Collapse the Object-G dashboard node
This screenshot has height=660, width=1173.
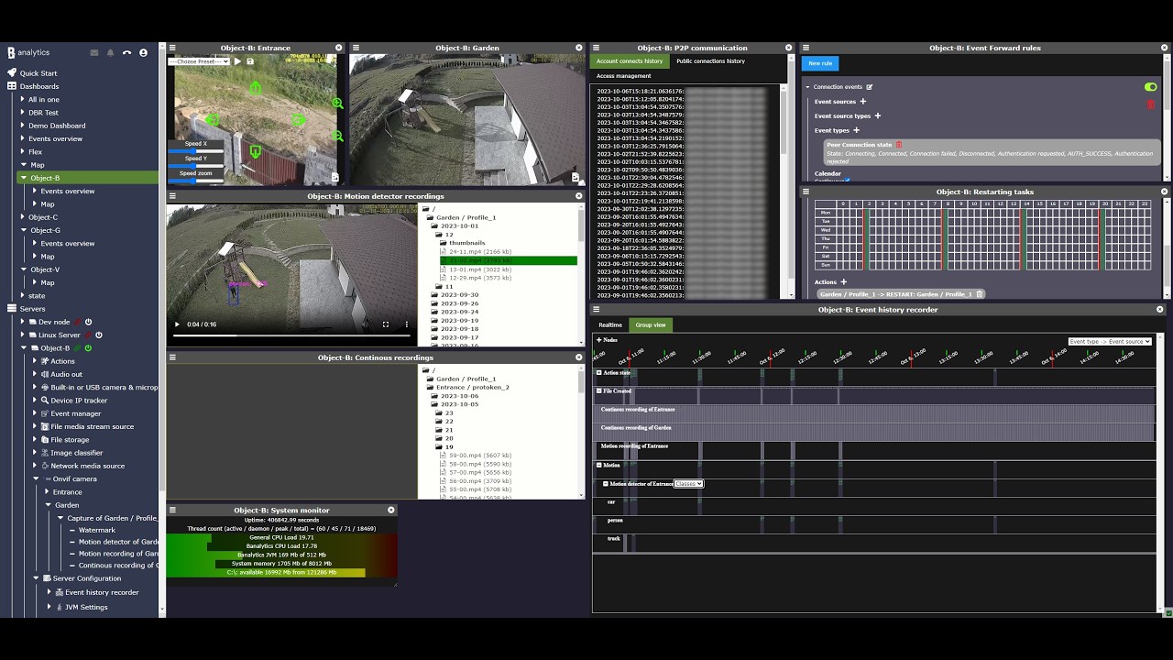(x=23, y=230)
